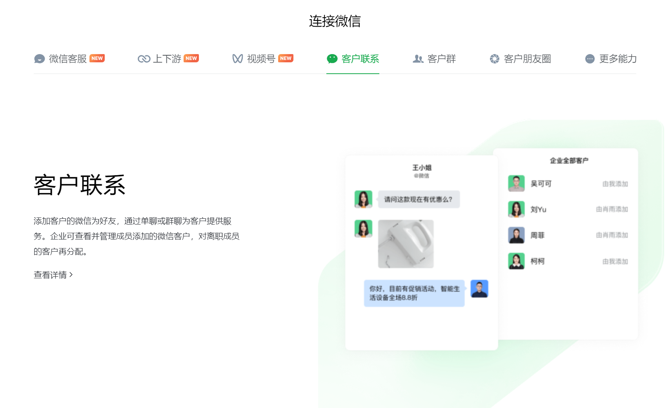Select the 吴可可 customer name
670x408 pixels.
tap(541, 184)
